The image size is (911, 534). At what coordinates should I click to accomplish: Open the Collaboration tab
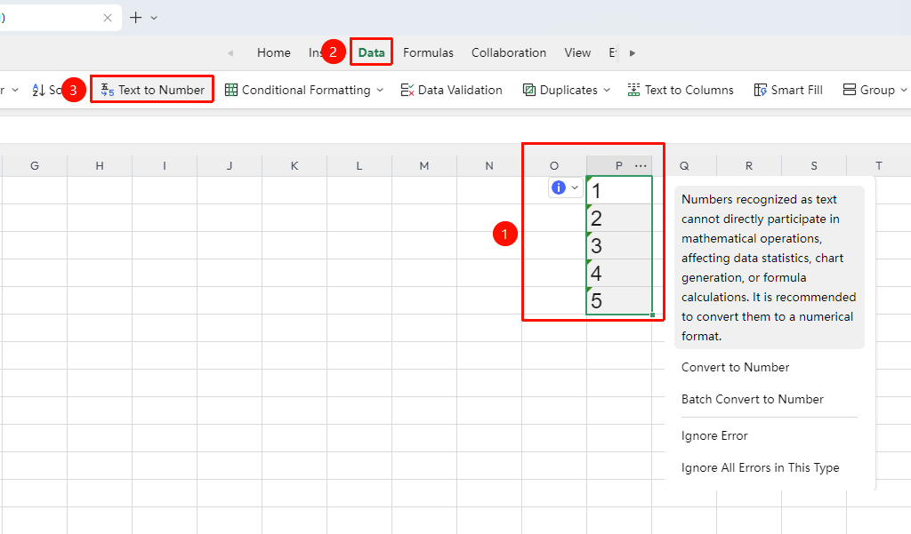(x=509, y=52)
